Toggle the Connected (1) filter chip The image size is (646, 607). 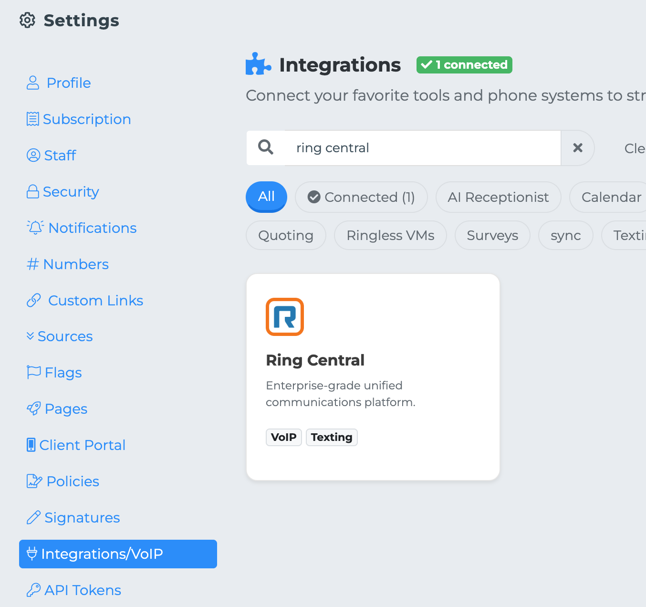click(361, 197)
